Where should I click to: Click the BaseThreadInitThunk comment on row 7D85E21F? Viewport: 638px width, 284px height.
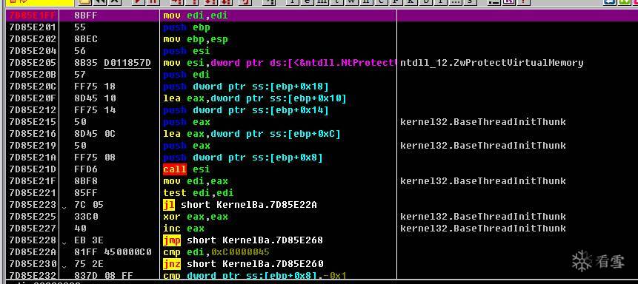point(482,180)
